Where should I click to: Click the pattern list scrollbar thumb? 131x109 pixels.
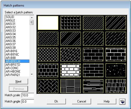32,23
